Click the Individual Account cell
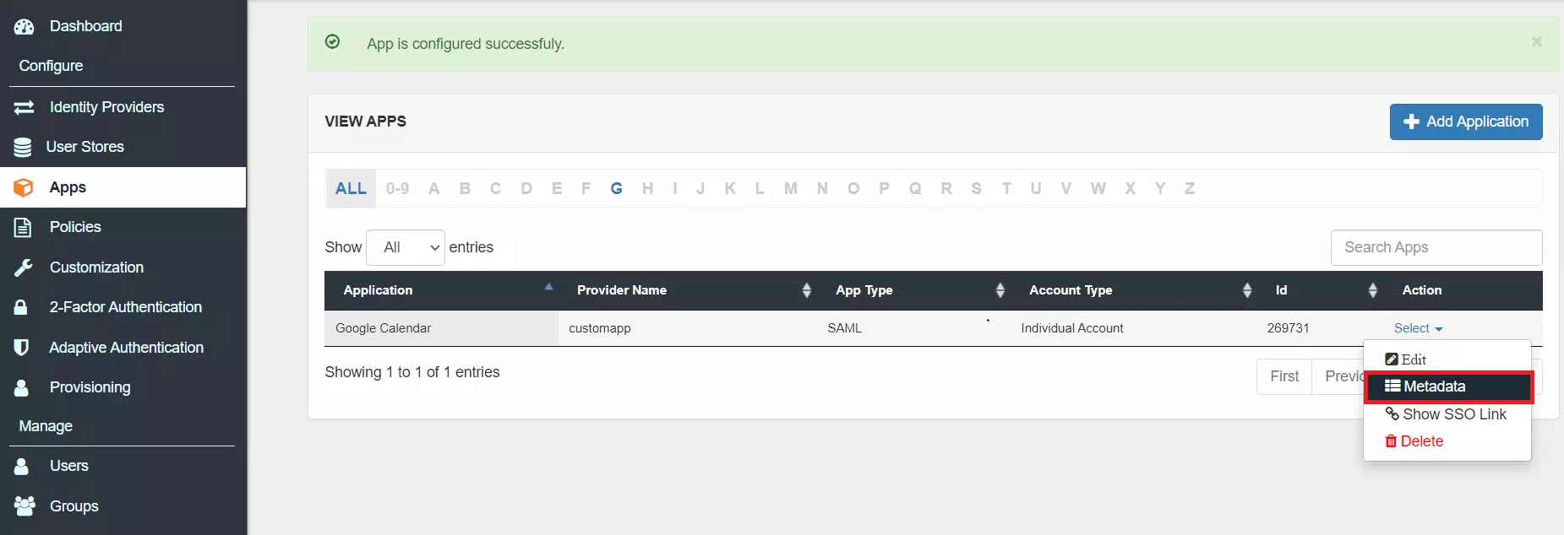The image size is (1564, 535). coord(1134,328)
